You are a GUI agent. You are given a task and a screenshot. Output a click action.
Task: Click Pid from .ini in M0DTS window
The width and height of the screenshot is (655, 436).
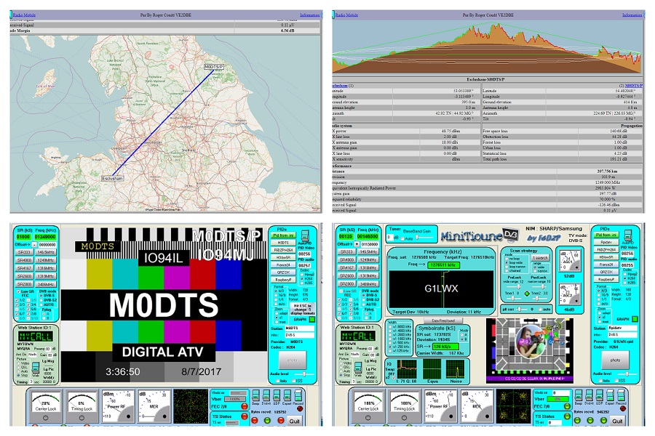point(283,235)
